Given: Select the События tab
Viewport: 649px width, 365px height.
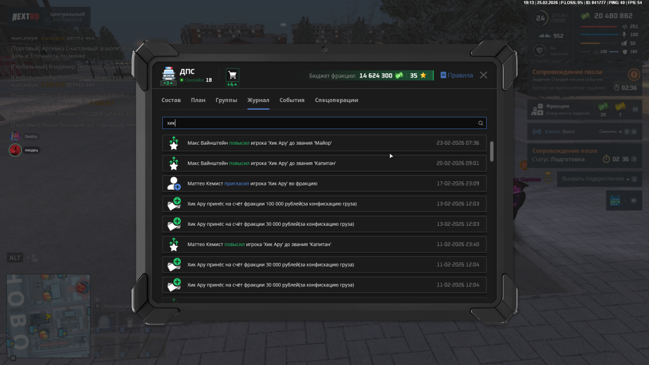Looking at the screenshot, I should [x=292, y=100].
